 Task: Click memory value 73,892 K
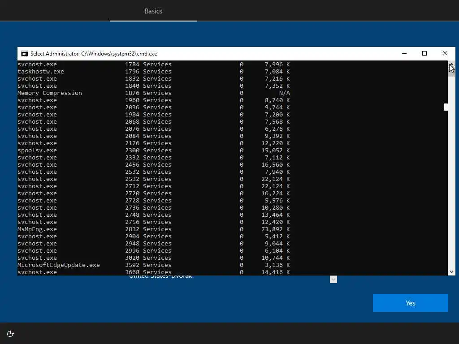[x=276, y=229]
